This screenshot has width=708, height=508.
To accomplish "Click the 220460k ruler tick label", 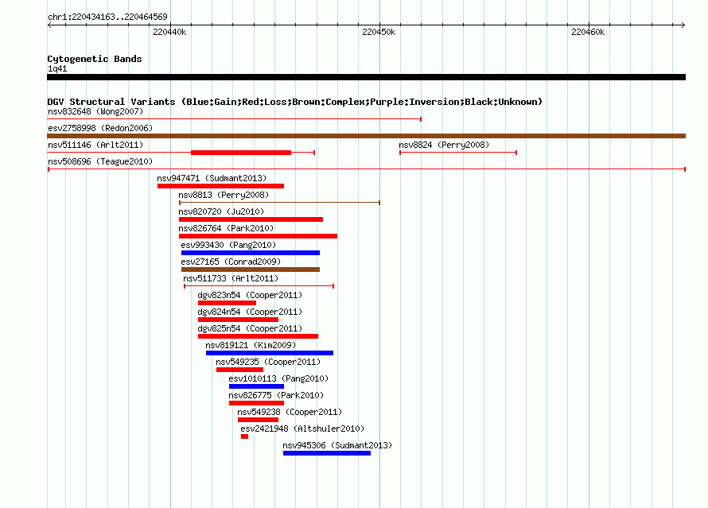I will (588, 32).
